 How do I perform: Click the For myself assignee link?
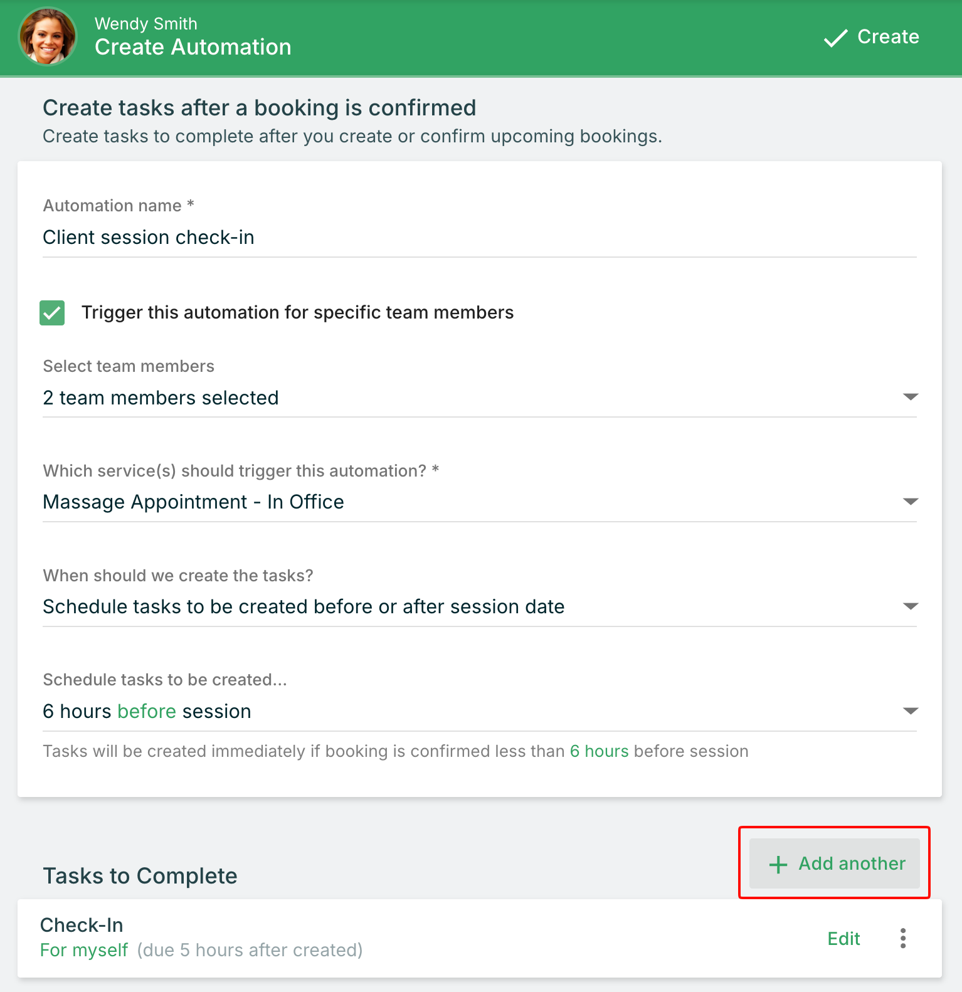[84, 950]
